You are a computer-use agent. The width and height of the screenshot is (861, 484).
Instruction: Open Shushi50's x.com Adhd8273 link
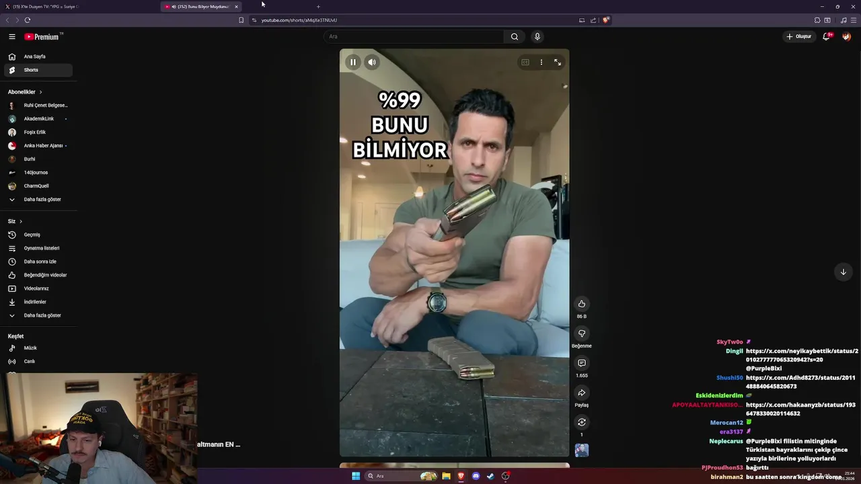(800, 382)
